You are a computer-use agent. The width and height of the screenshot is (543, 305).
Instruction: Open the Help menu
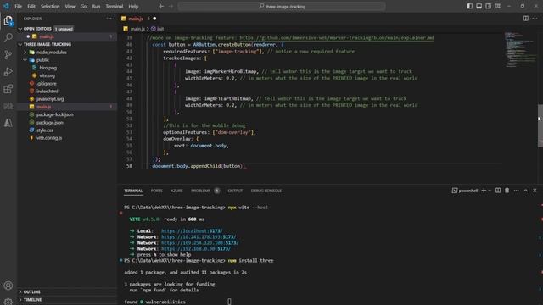pyautogui.click(x=133, y=6)
